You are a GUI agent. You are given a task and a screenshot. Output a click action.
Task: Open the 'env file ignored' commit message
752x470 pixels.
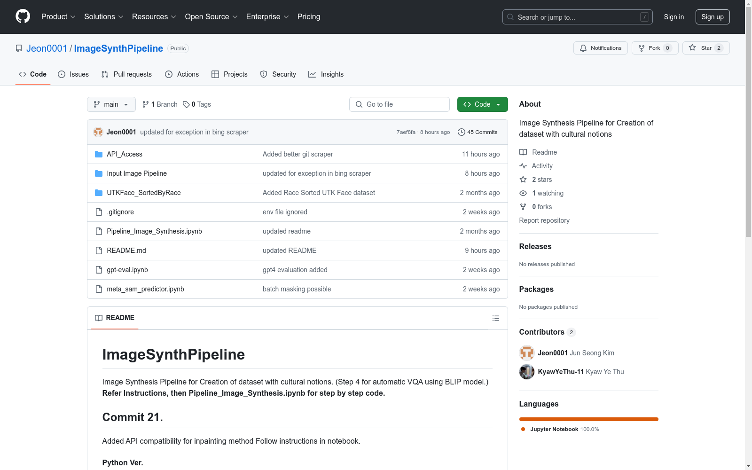tap(285, 212)
